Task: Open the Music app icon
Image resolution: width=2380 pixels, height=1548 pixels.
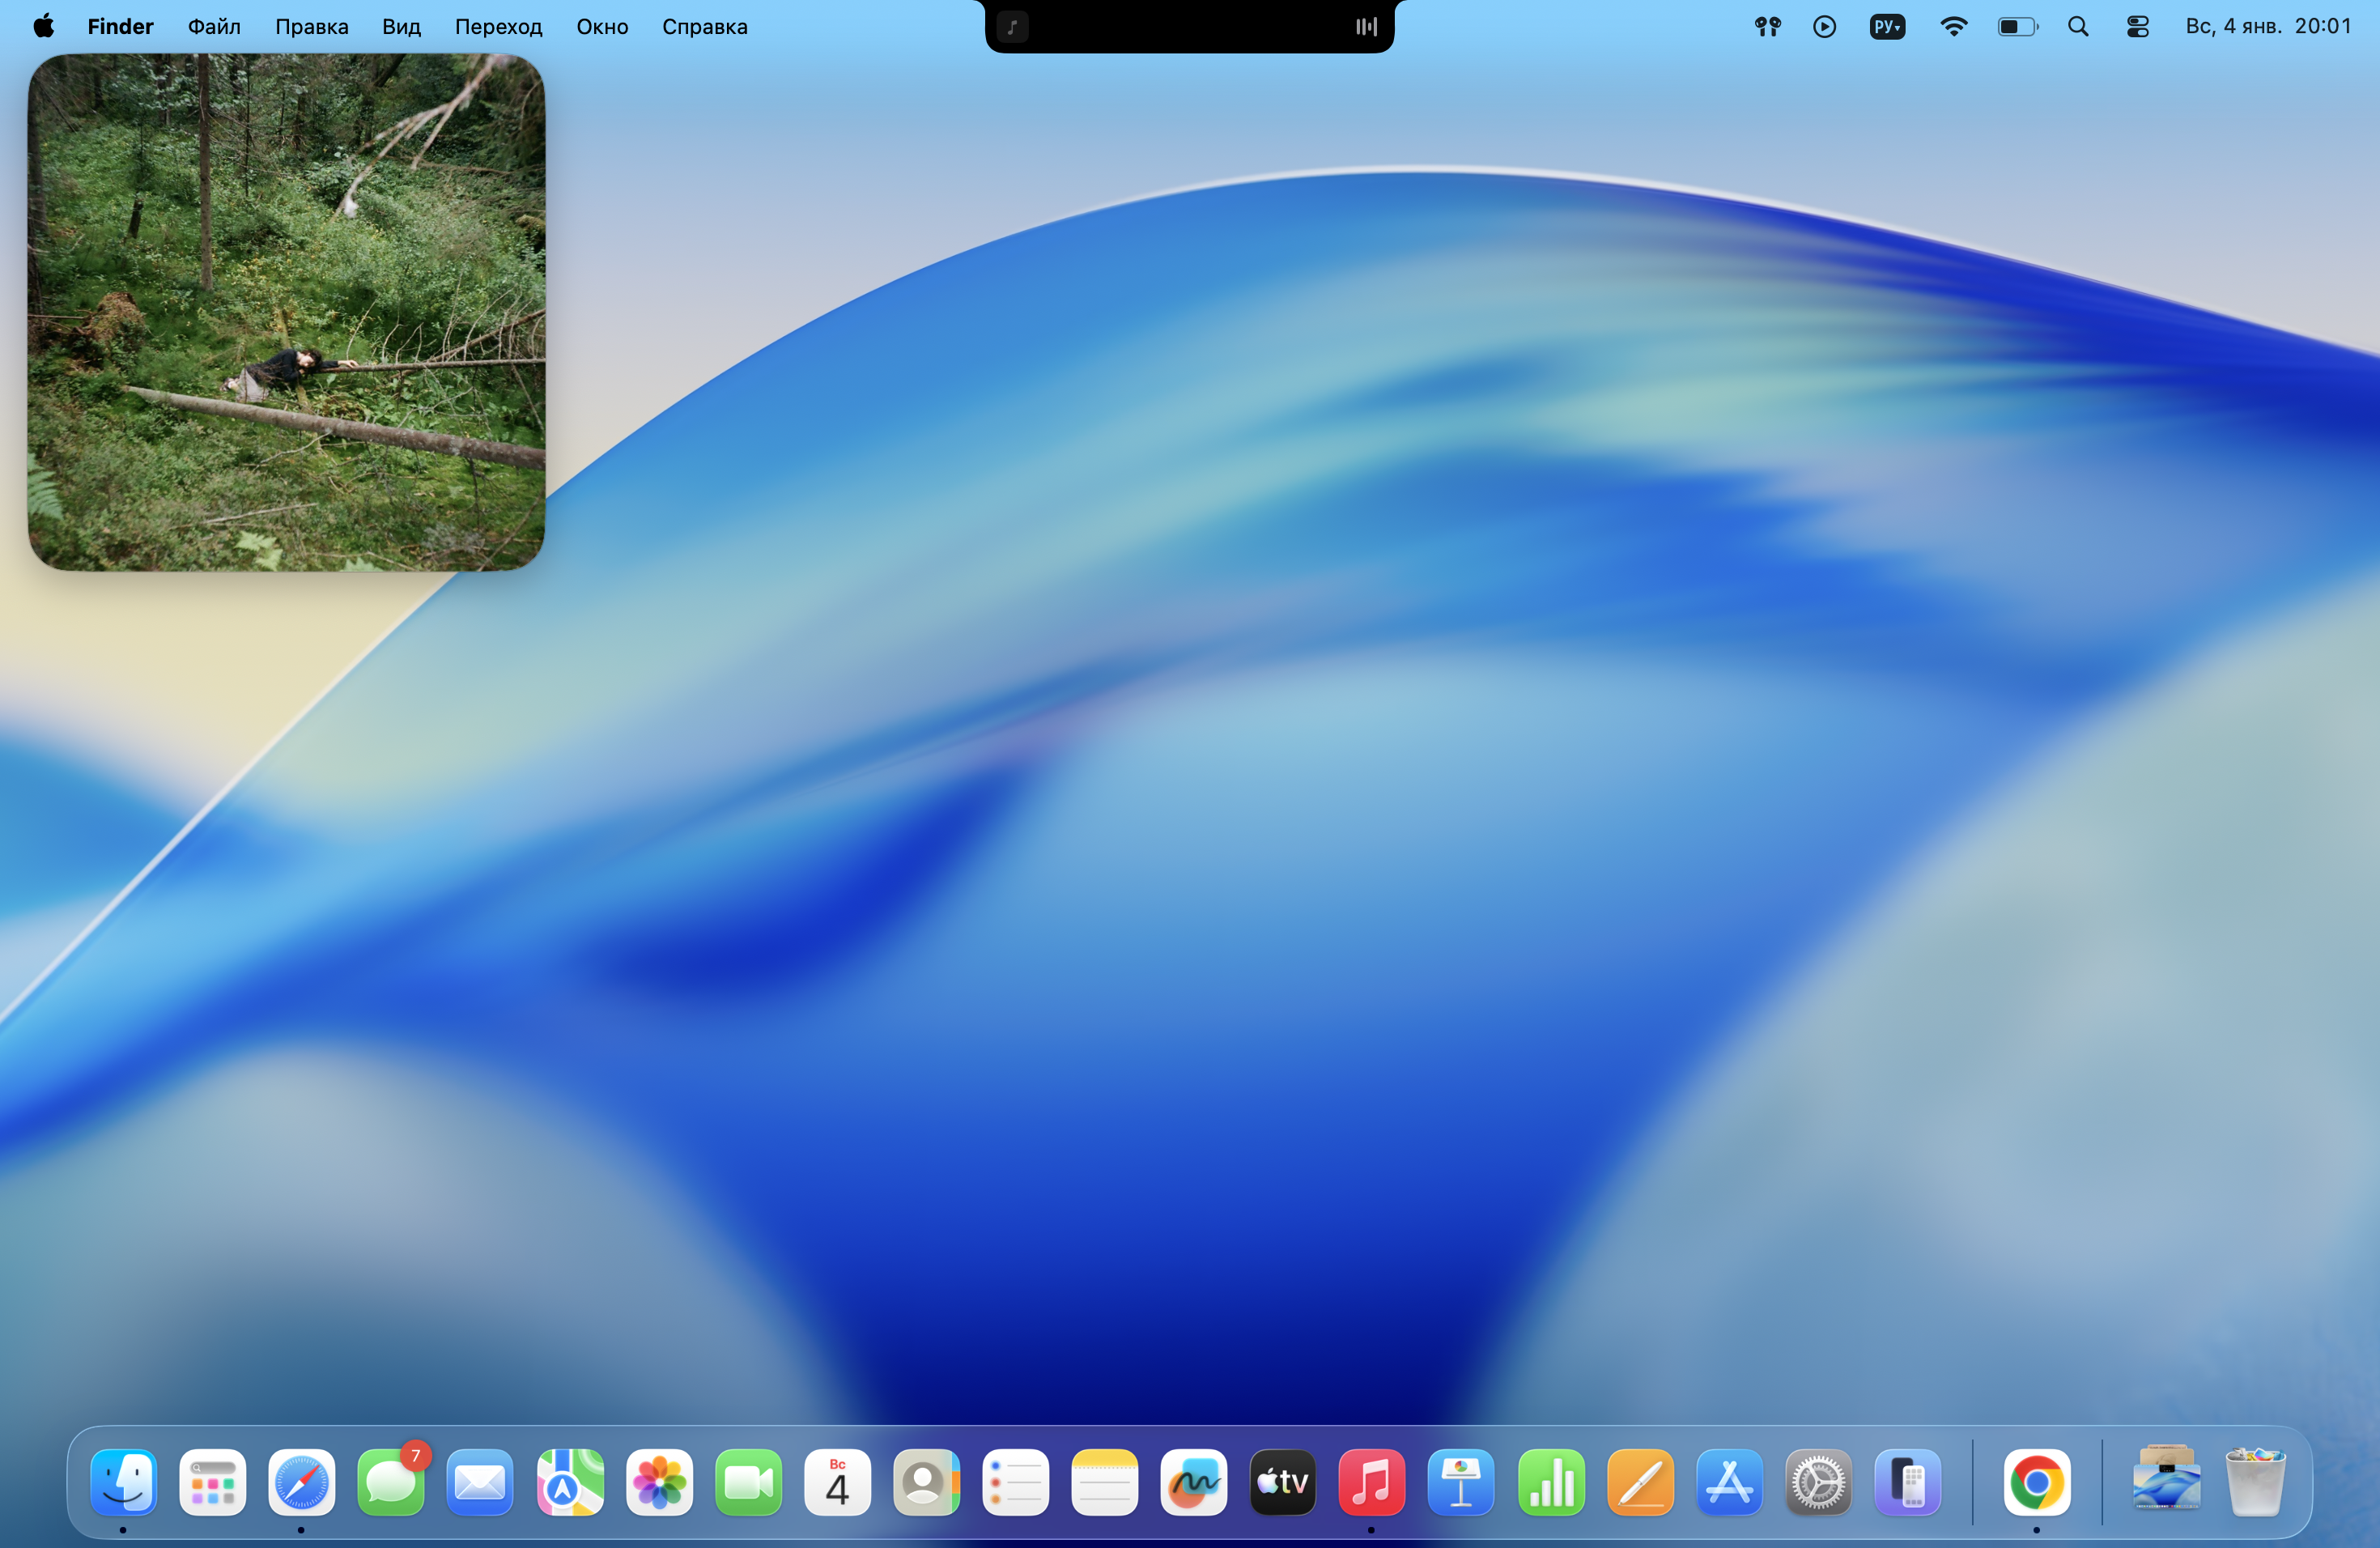Action: pyautogui.click(x=1371, y=1482)
